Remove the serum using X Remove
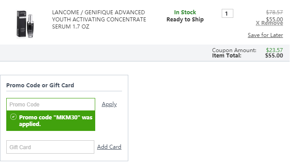Viewport: 291px width, 167px height. pyautogui.click(x=269, y=23)
